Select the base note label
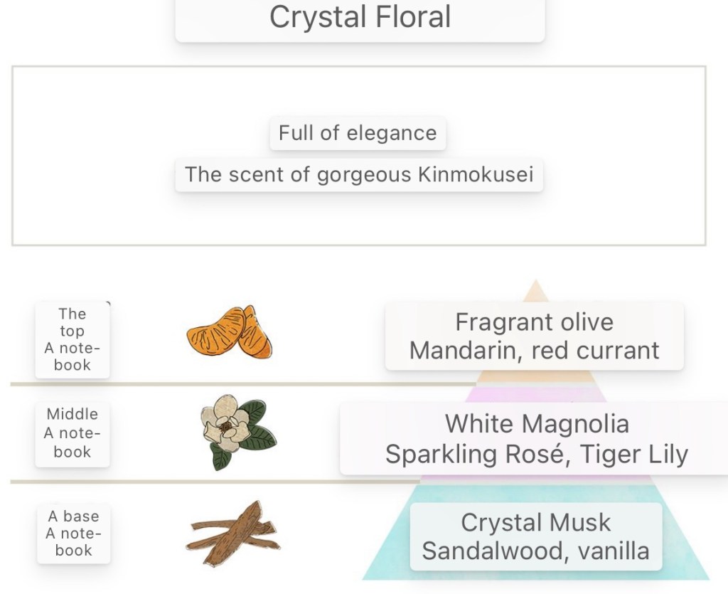728x594 pixels. pyautogui.click(x=73, y=534)
